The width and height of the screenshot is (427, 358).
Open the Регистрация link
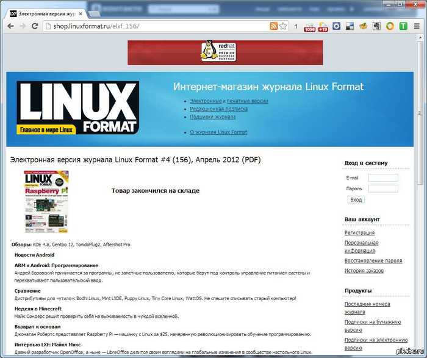[359, 233]
